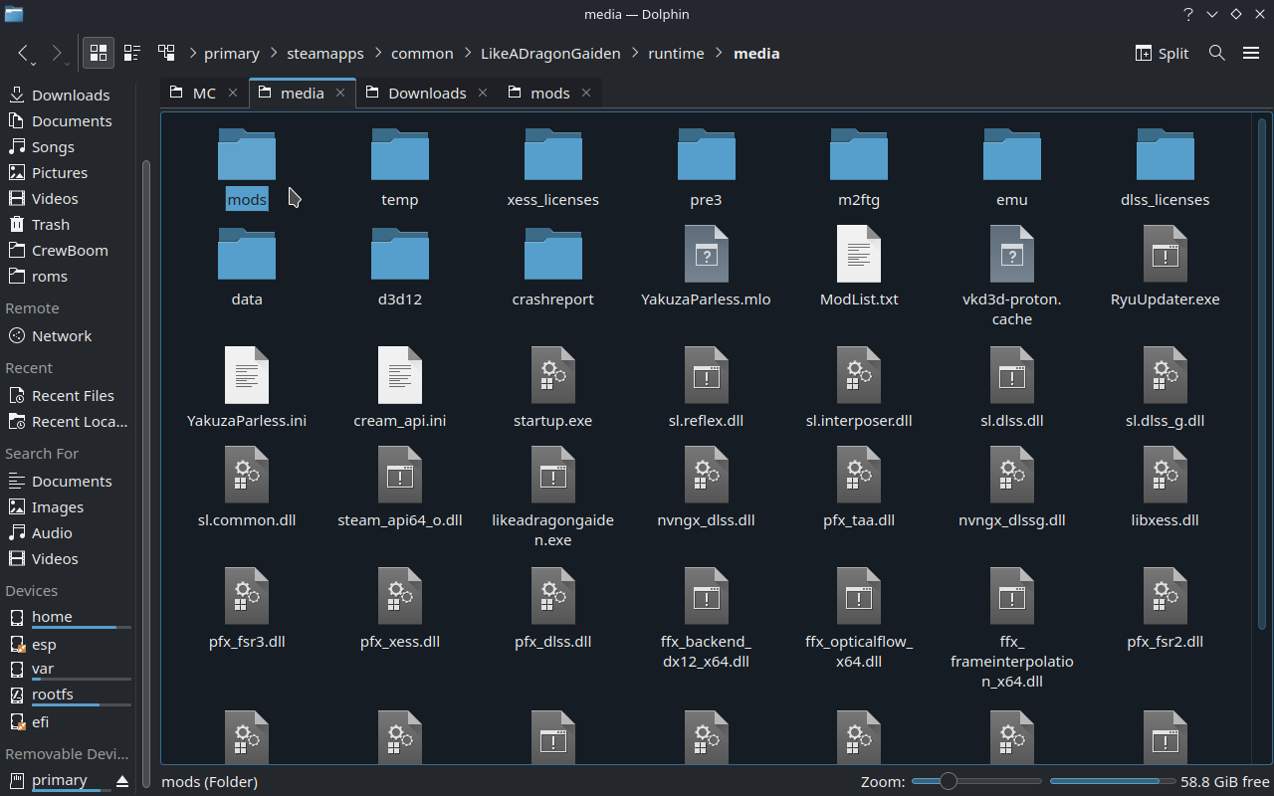This screenshot has height=796, width=1274.
Task: Select the vkd3d-proton.cache file icon
Action: point(1012,254)
